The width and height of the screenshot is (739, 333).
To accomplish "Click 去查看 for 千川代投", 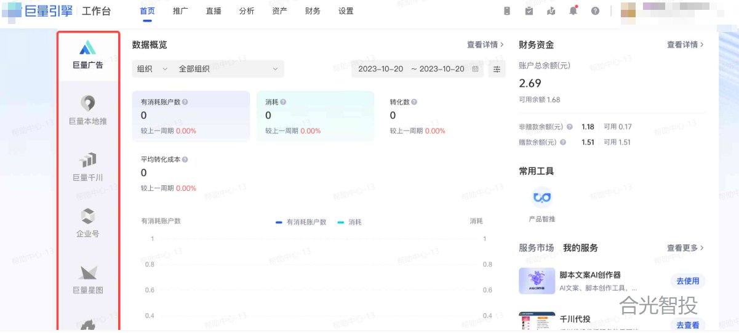I will (x=688, y=324).
